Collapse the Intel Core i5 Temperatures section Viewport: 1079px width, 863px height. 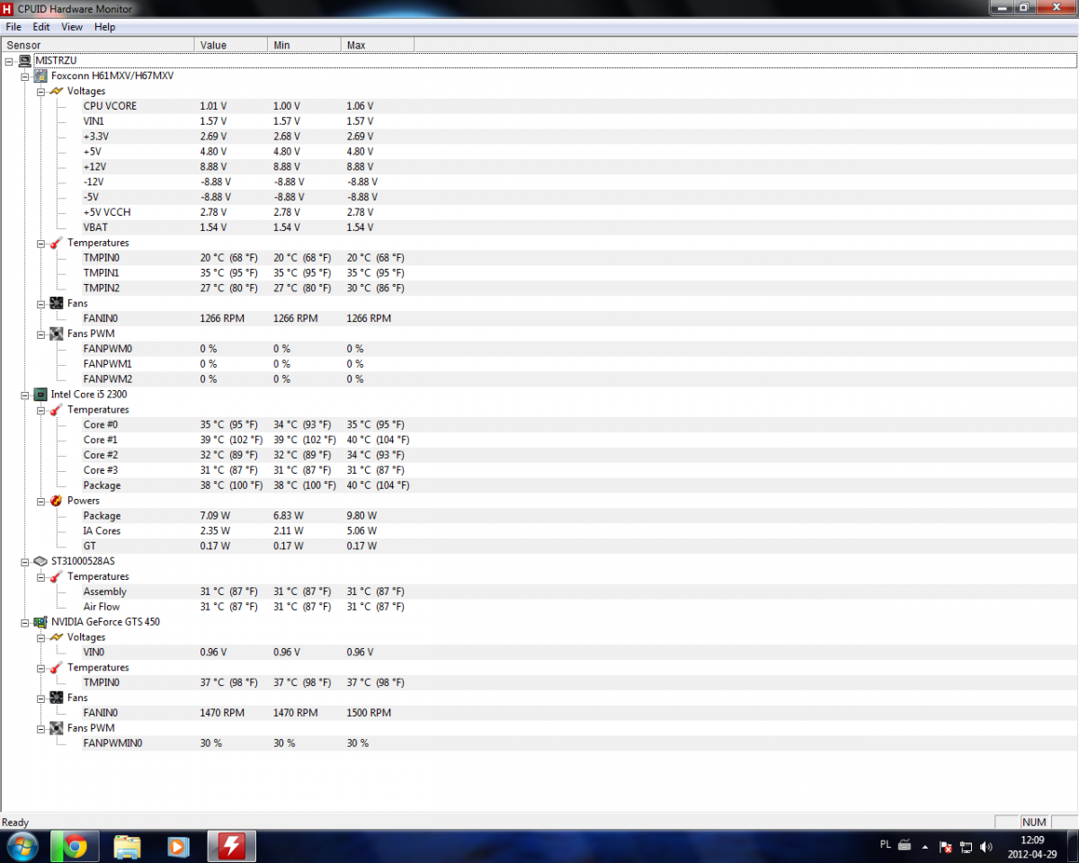[41, 410]
